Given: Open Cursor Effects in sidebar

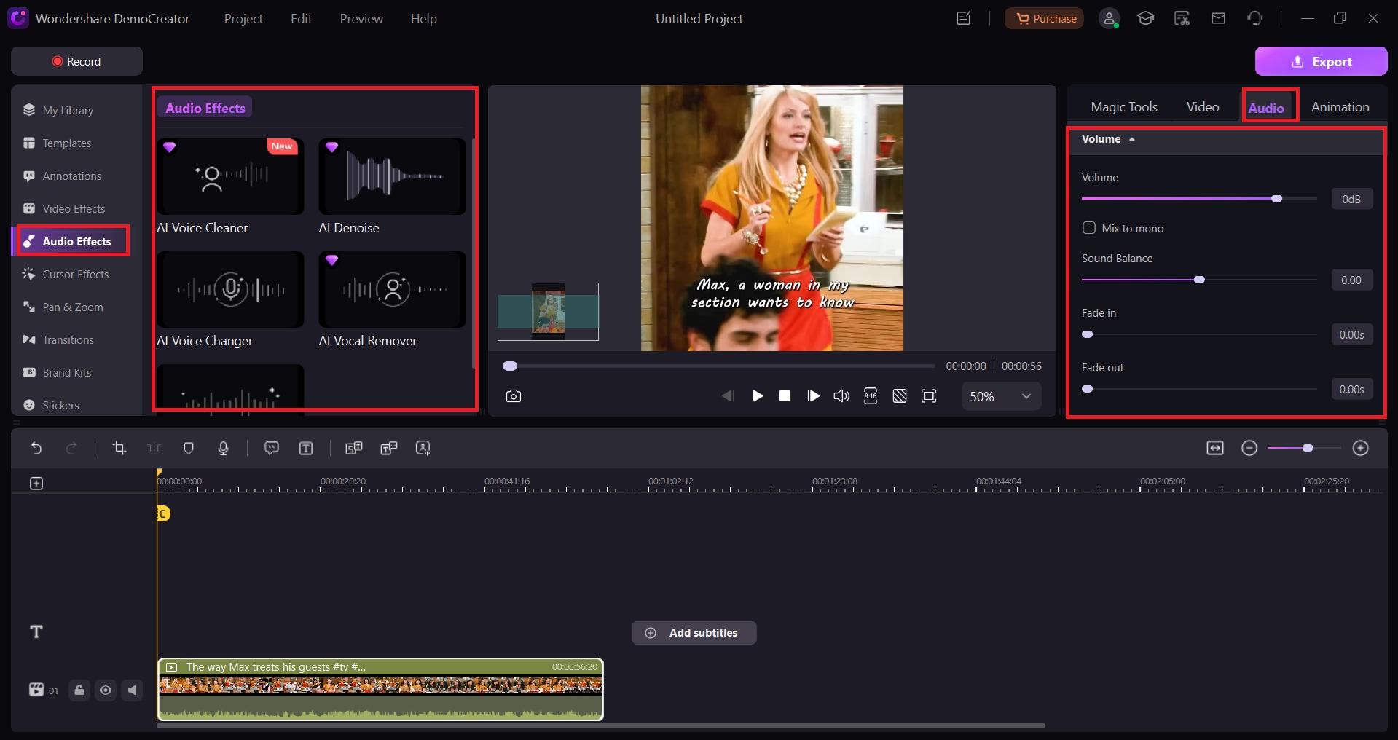Looking at the screenshot, I should [x=75, y=274].
